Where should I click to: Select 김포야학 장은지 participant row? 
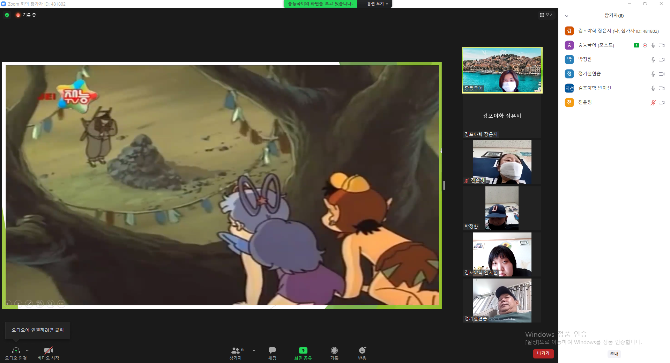614,31
